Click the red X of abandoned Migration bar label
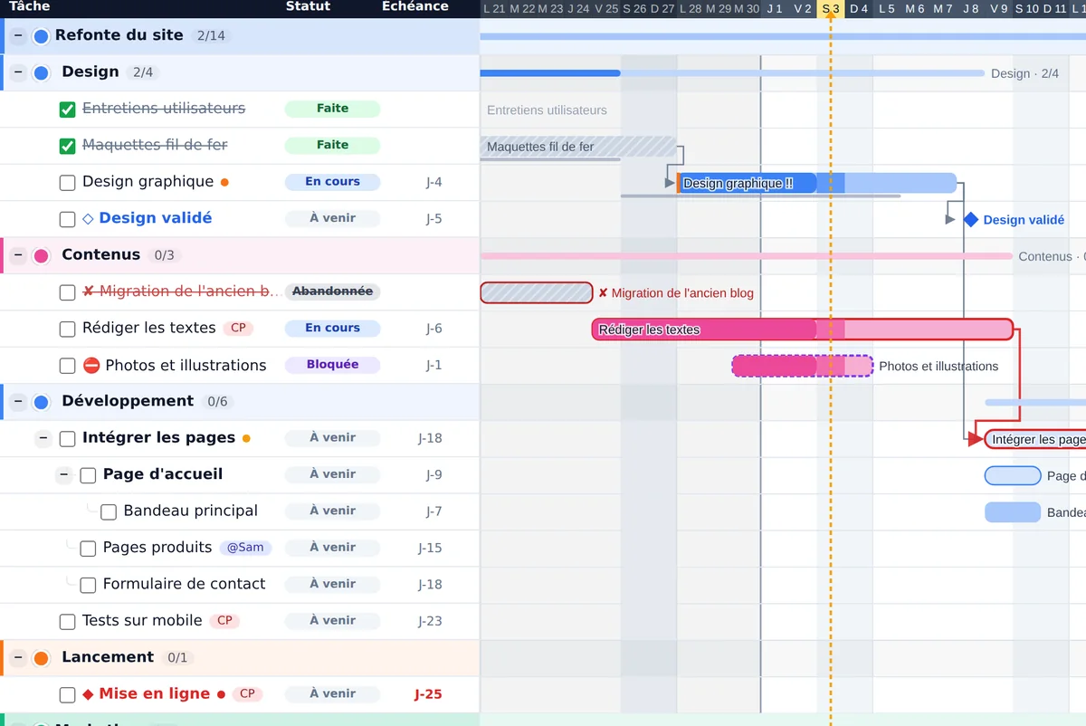 603,293
